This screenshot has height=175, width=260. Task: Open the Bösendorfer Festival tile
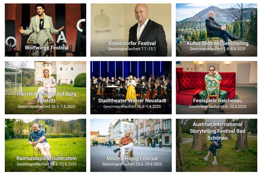pyautogui.click(x=131, y=30)
